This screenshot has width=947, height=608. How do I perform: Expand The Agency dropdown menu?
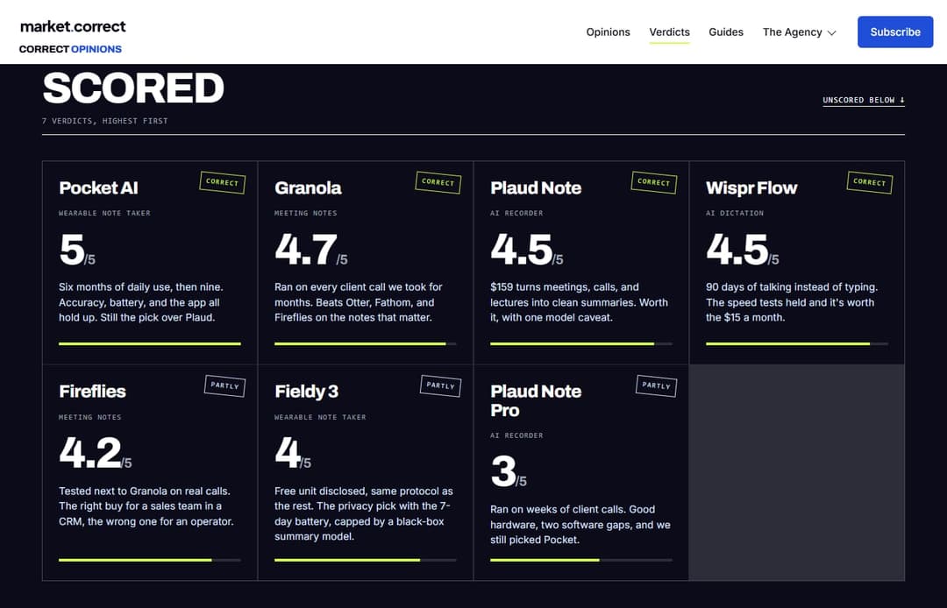[799, 32]
